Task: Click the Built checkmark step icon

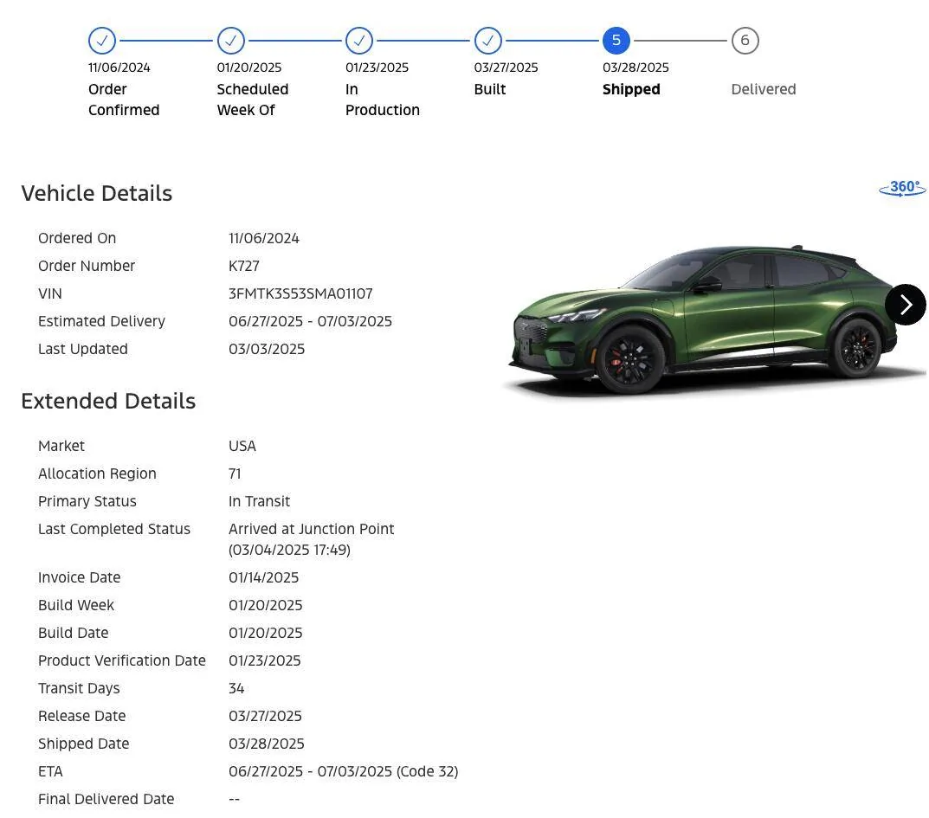Action: (488, 41)
